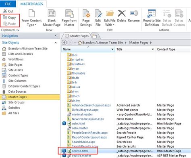Screen dimensions: 191x158
Task: Click Set as Custom action
Action: click(179, 18)
